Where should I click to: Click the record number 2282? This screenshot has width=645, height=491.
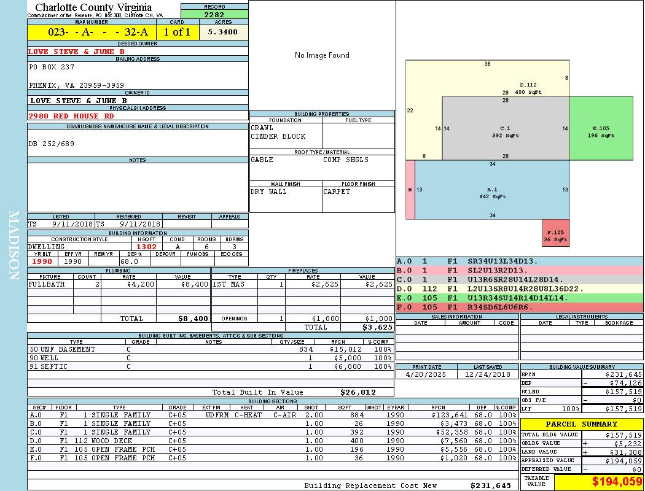(214, 14)
